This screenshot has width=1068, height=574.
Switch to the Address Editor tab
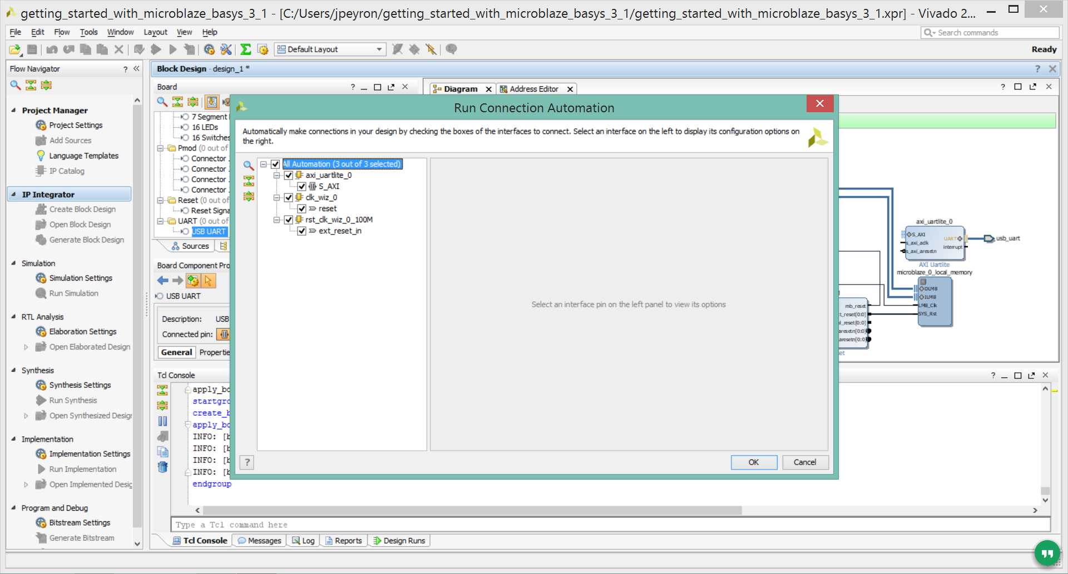click(535, 89)
